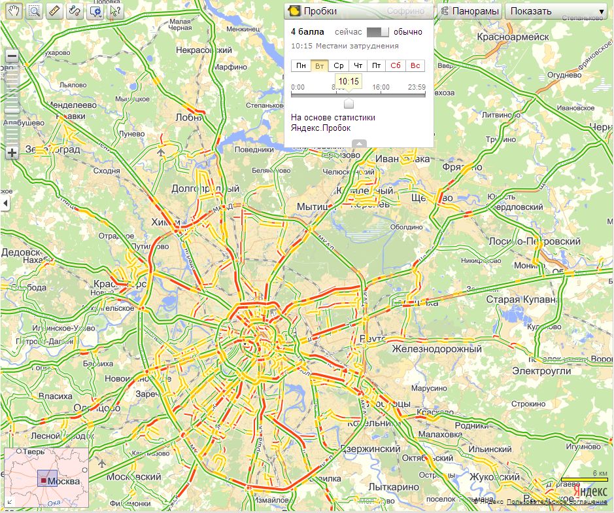Switch to the Пн day tab
Image resolution: width=614 pixels, height=513 pixels.
pos(301,65)
